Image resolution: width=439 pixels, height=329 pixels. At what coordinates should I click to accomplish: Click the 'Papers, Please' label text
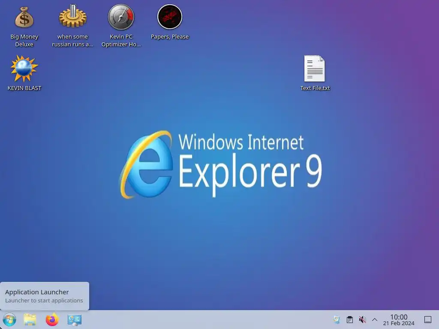pyautogui.click(x=170, y=37)
